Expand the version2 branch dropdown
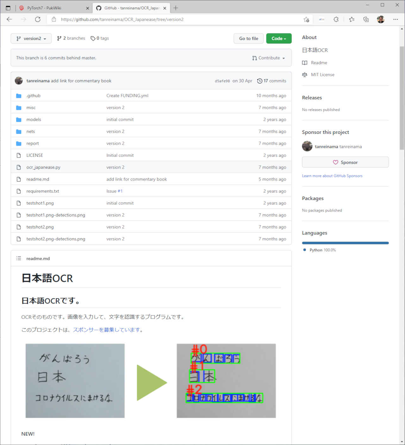The image size is (405, 445). point(31,38)
